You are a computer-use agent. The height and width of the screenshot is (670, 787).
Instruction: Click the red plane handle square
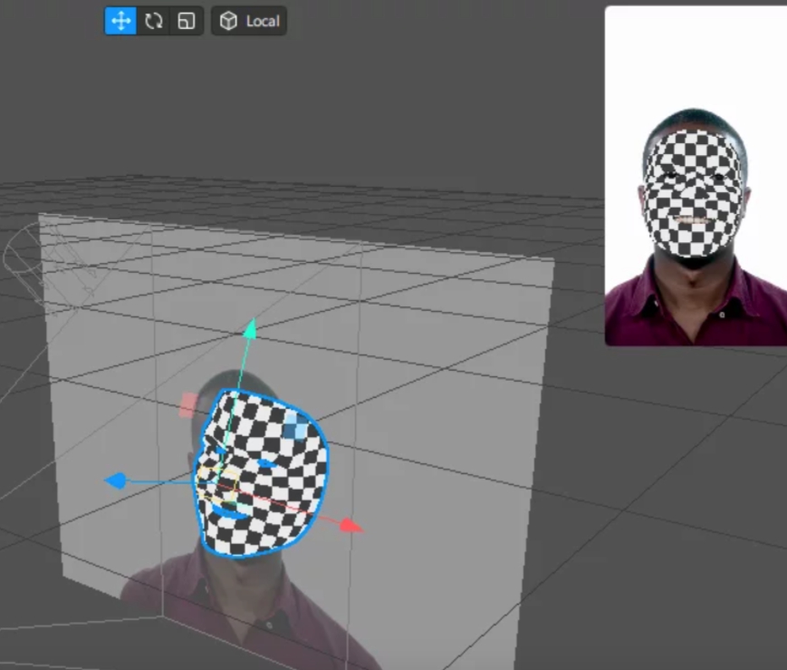[187, 403]
